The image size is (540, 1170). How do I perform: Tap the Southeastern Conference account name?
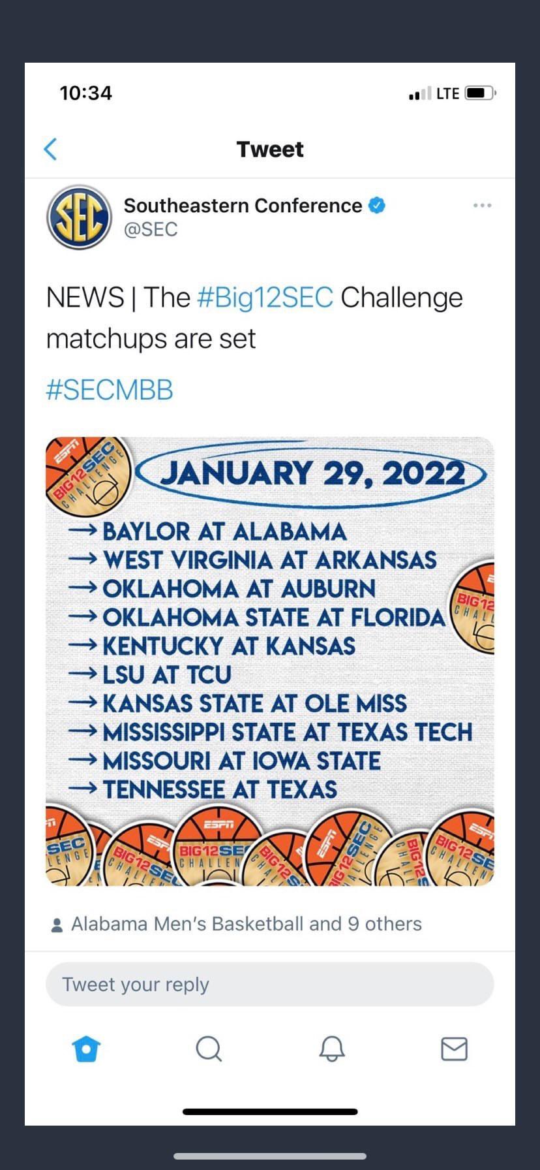click(x=243, y=206)
